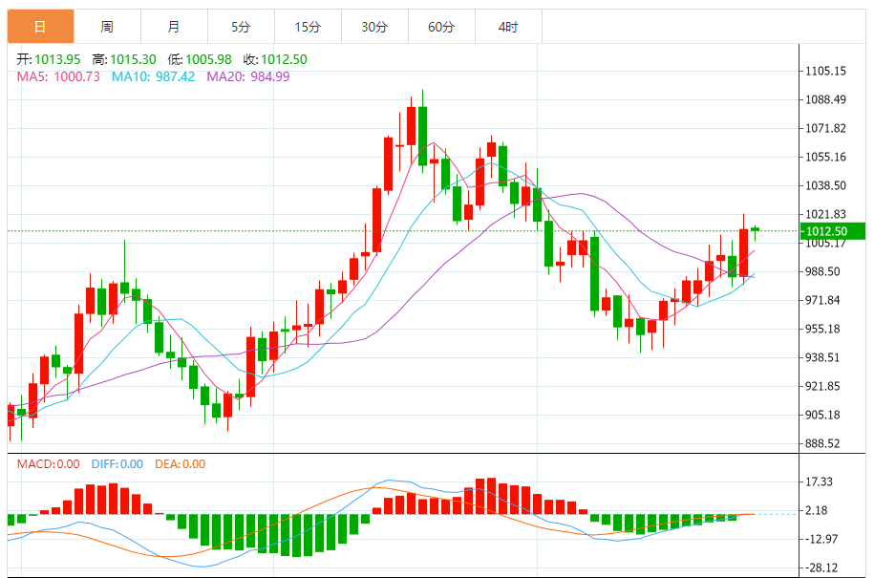The image size is (874, 578).
Task: Open the 30分 timeframe tab
Action: click(375, 26)
